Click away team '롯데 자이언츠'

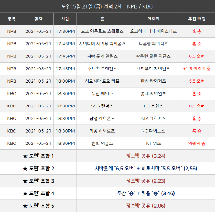(153, 93)
